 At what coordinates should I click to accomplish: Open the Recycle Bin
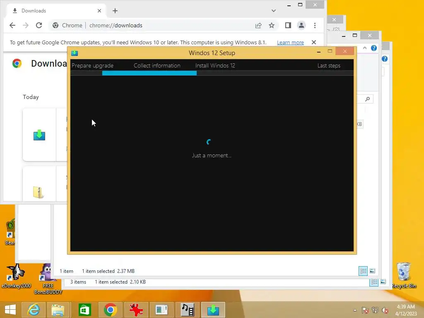click(x=404, y=275)
